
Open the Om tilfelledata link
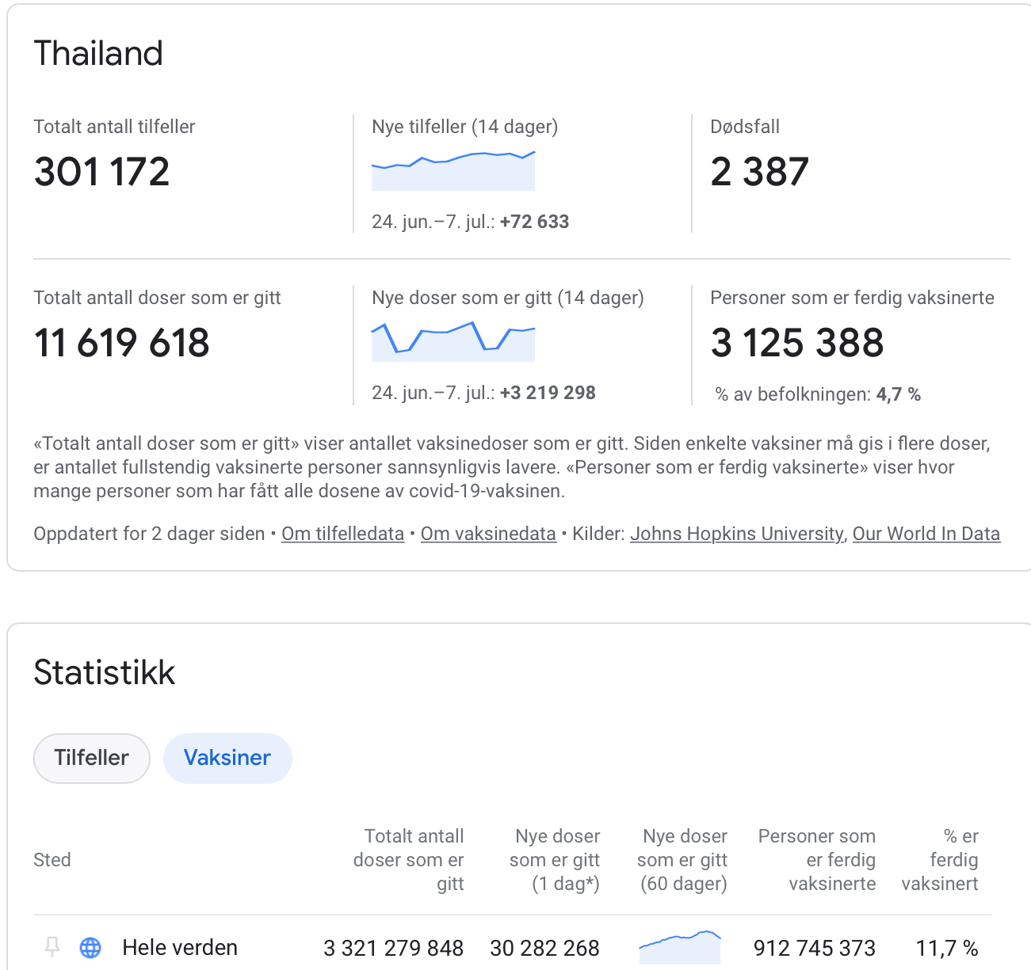pos(342,534)
